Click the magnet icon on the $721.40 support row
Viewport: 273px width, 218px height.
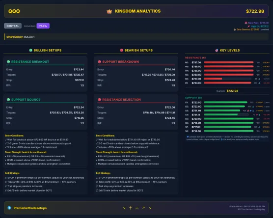[248, 111]
